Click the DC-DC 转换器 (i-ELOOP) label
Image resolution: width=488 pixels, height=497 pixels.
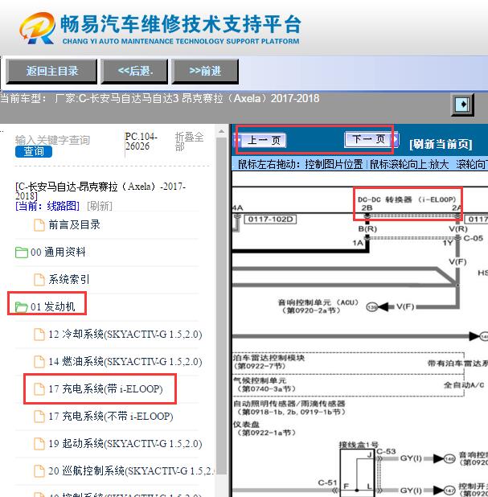click(x=407, y=199)
